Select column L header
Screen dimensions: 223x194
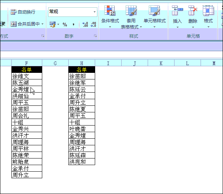187,63
